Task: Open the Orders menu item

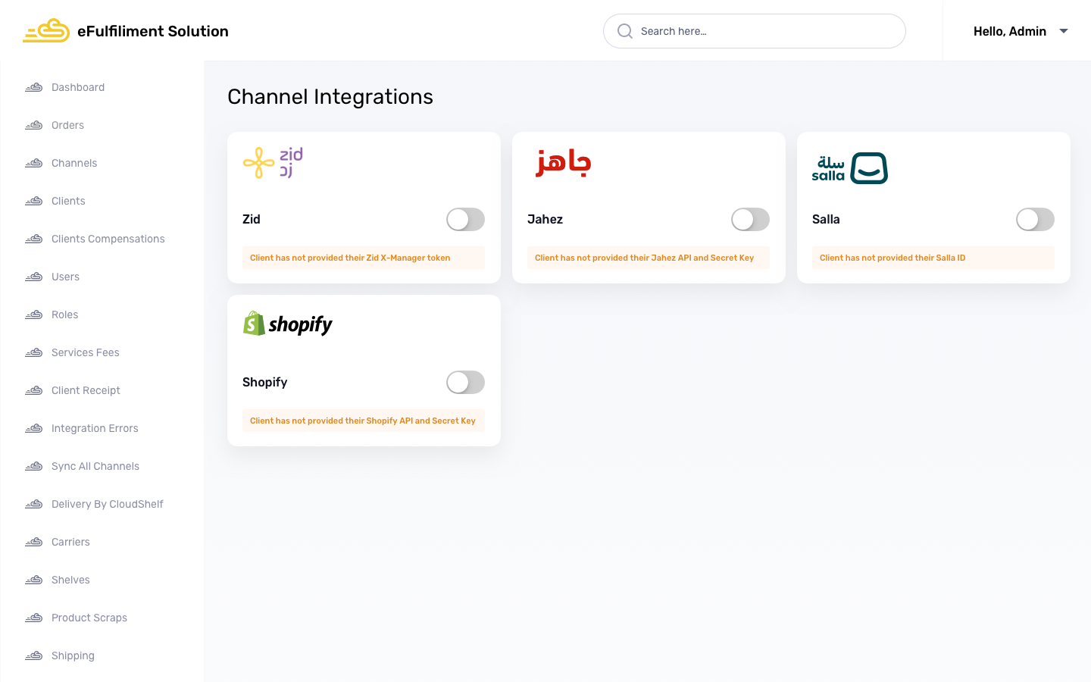Action: coord(67,126)
